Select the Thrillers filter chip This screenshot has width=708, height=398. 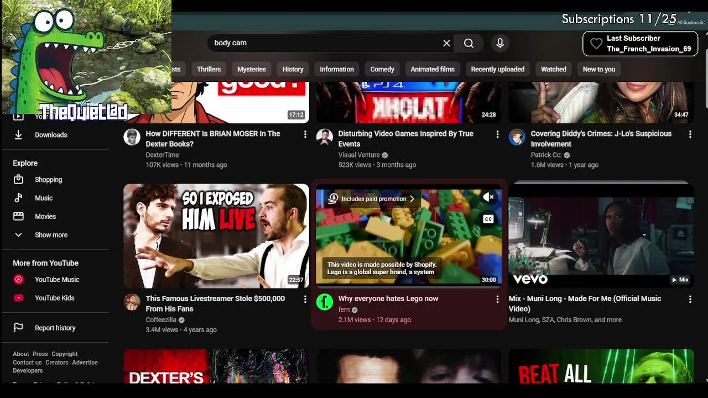209,69
